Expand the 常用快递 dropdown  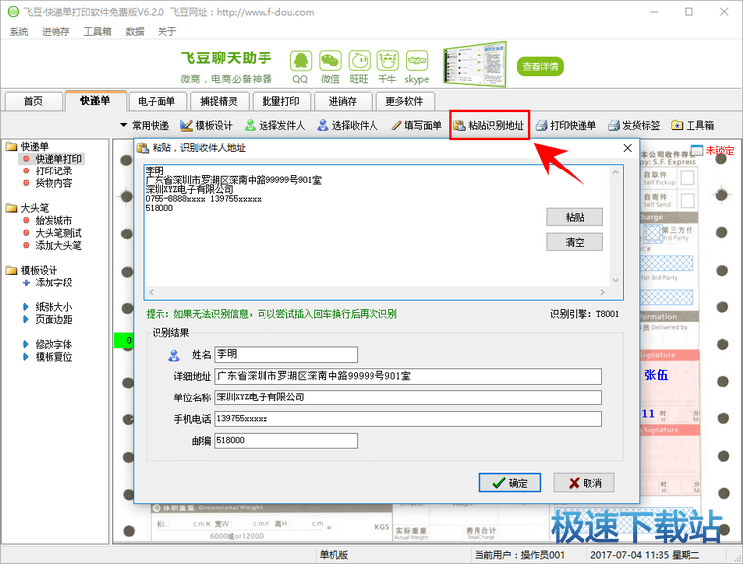[145, 126]
